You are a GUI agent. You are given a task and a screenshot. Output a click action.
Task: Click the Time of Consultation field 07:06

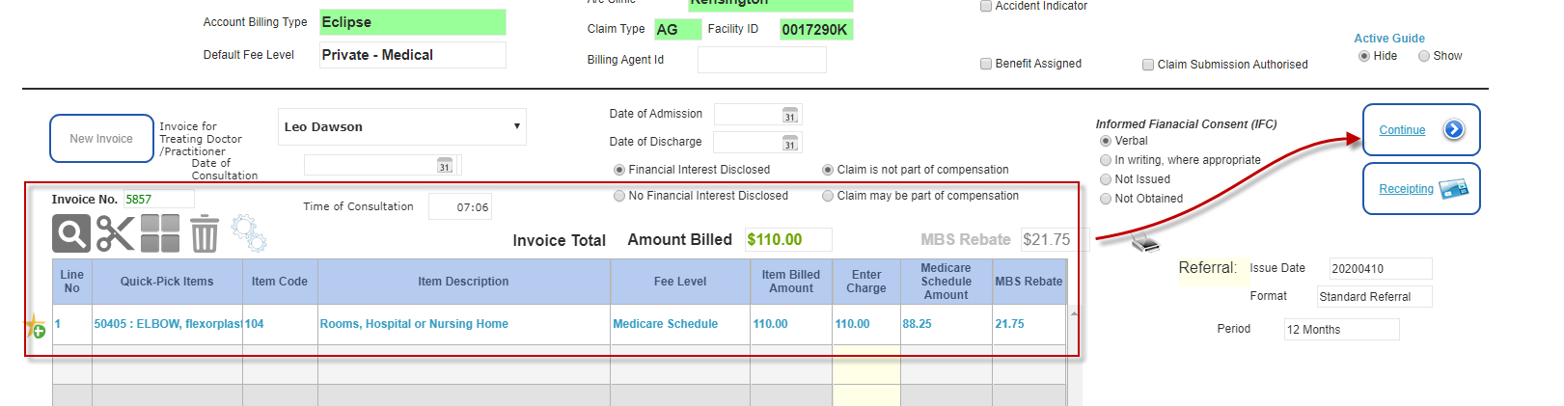pyautogui.click(x=459, y=207)
